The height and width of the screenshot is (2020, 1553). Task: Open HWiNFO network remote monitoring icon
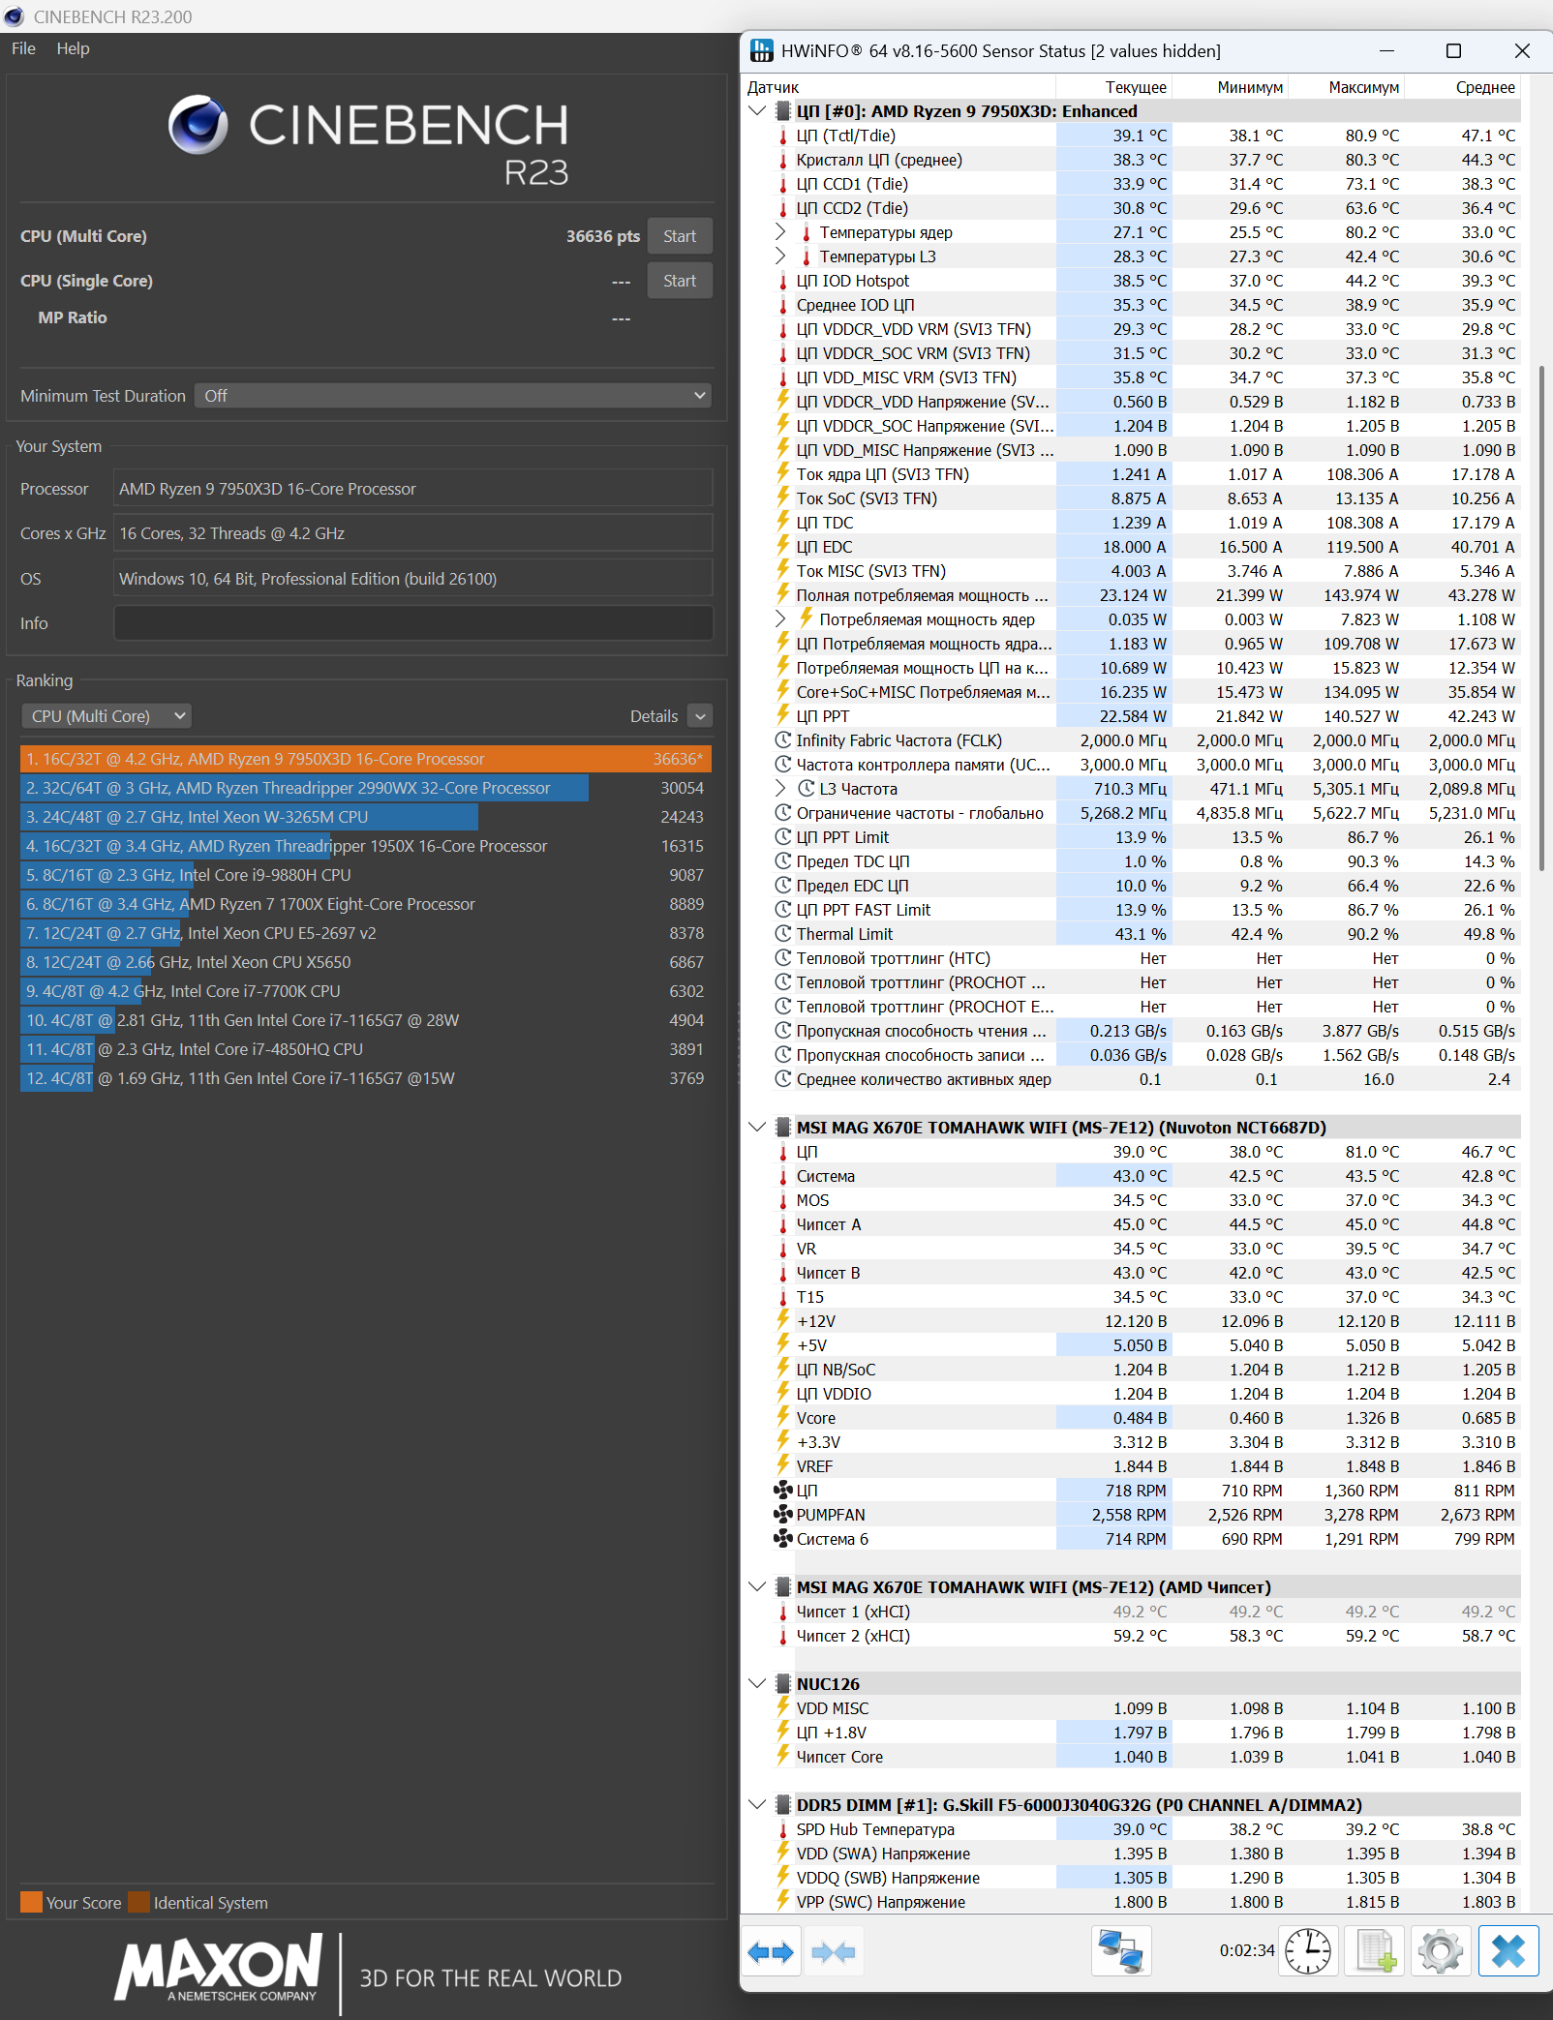1121,1951
